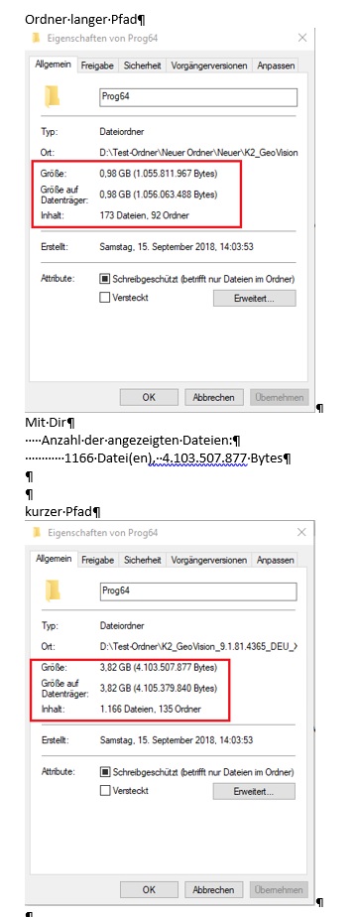Toggle Schreibgeschützt in the 3,82 GB dialog
This screenshot has height=917, width=359.
pos(105,772)
